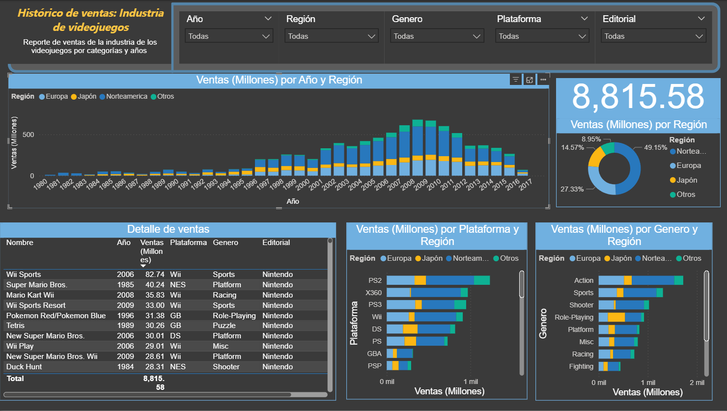Expand the Región dropdown showing Todas
The image size is (727, 411).
pos(331,36)
